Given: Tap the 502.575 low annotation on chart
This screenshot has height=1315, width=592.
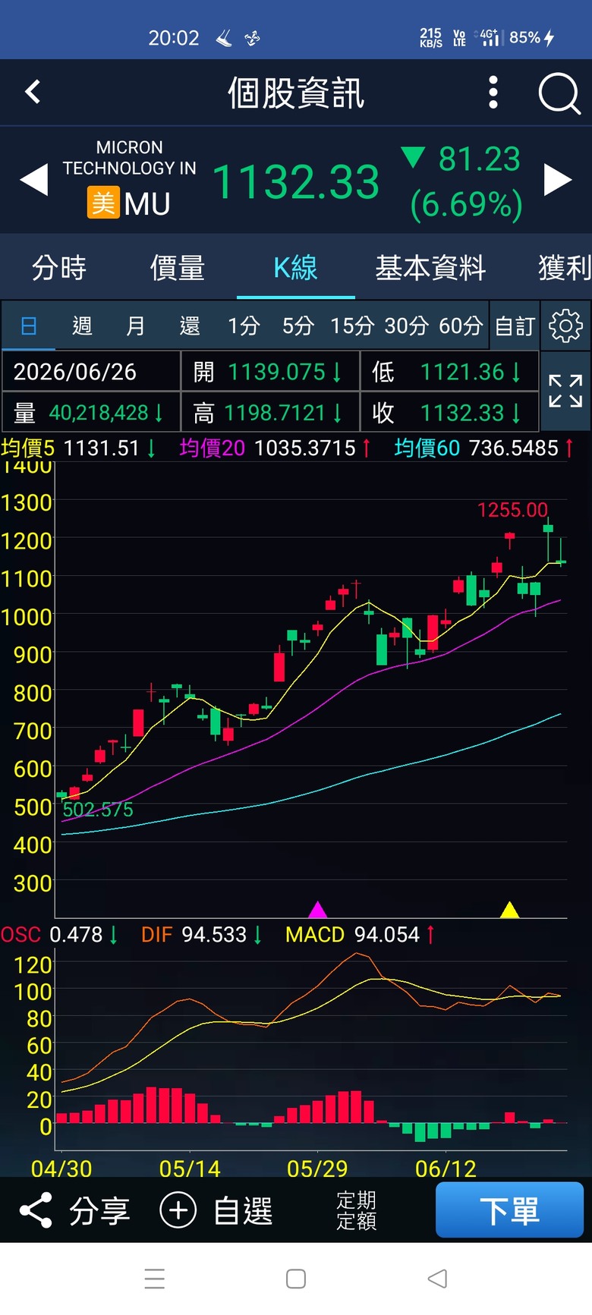Looking at the screenshot, I should click(x=98, y=810).
